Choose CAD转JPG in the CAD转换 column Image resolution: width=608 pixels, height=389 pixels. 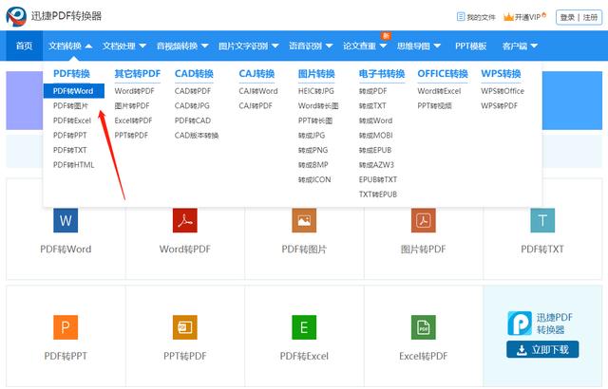pos(192,105)
